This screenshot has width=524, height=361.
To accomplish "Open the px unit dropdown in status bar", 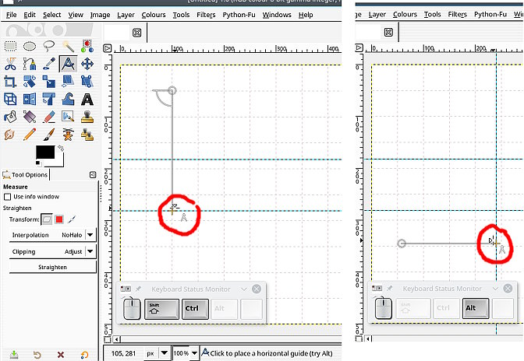I will pyautogui.click(x=164, y=352).
